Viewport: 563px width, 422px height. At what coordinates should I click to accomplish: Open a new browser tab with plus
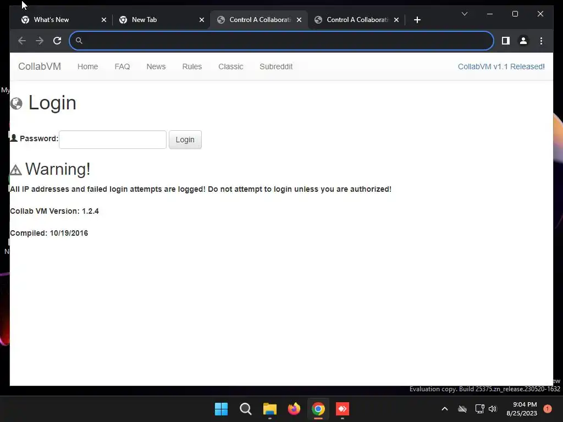417,20
